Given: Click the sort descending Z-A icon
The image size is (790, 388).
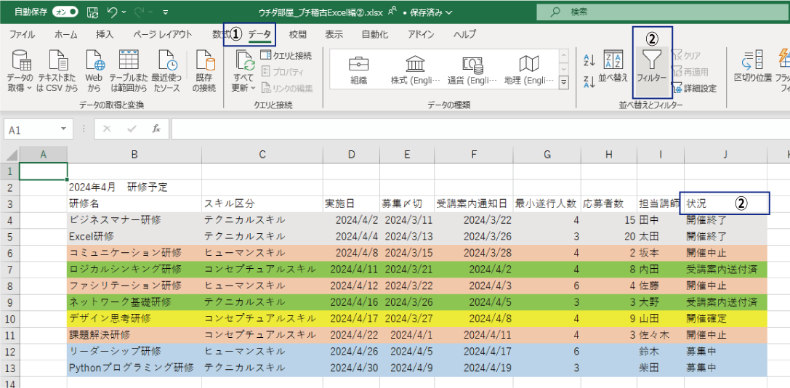Looking at the screenshot, I should pyautogui.click(x=589, y=81).
